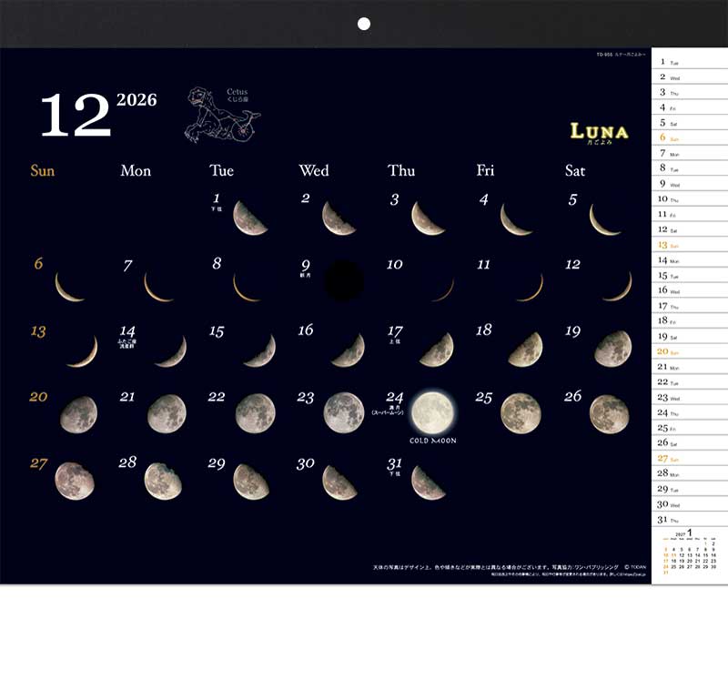Click the faint crescent image beside date 10

443,289
